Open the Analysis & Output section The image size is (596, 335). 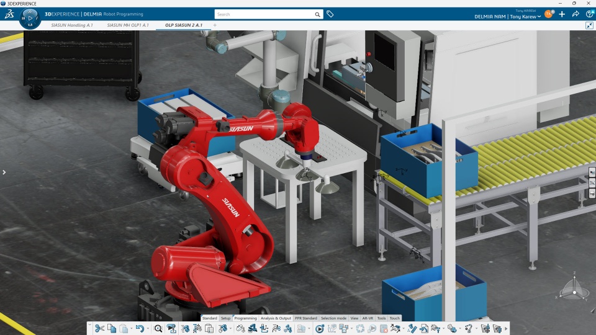[x=276, y=318]
